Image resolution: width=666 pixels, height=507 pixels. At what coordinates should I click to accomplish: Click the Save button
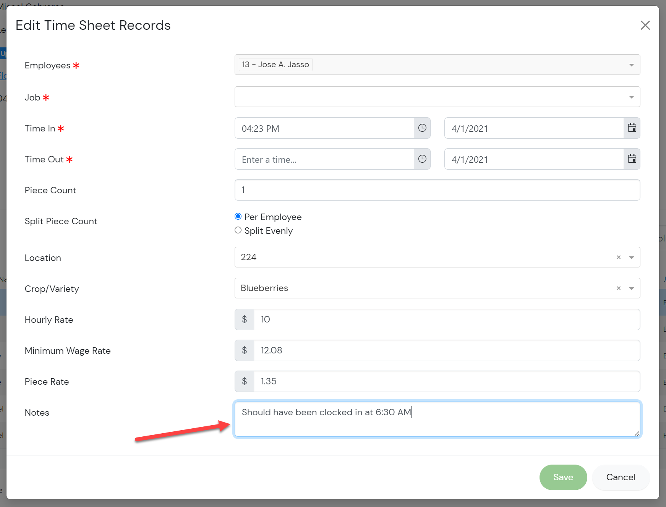(563, 477)
